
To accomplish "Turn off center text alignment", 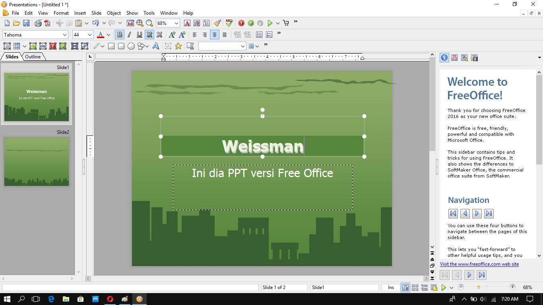I will (215, 35).
